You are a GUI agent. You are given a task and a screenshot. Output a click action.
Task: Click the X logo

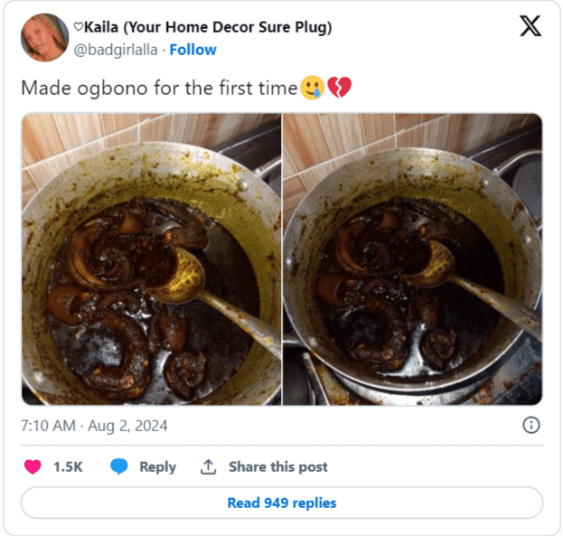[530, 26]
